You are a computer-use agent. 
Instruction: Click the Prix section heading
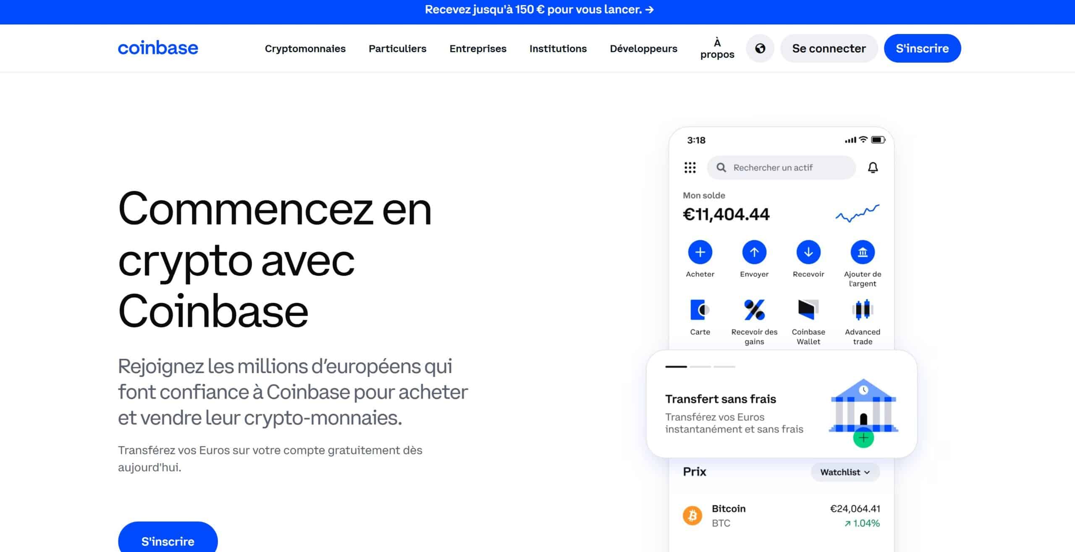695,472
